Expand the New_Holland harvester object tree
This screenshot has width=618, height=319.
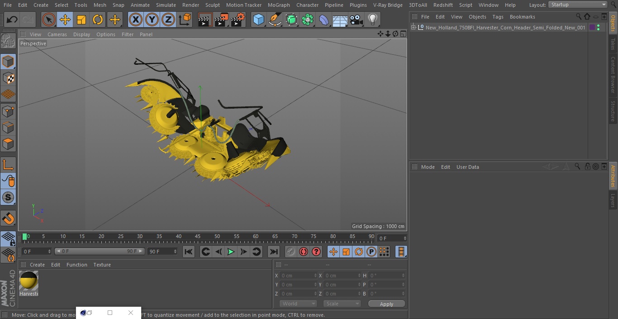(x=413, y=27)
